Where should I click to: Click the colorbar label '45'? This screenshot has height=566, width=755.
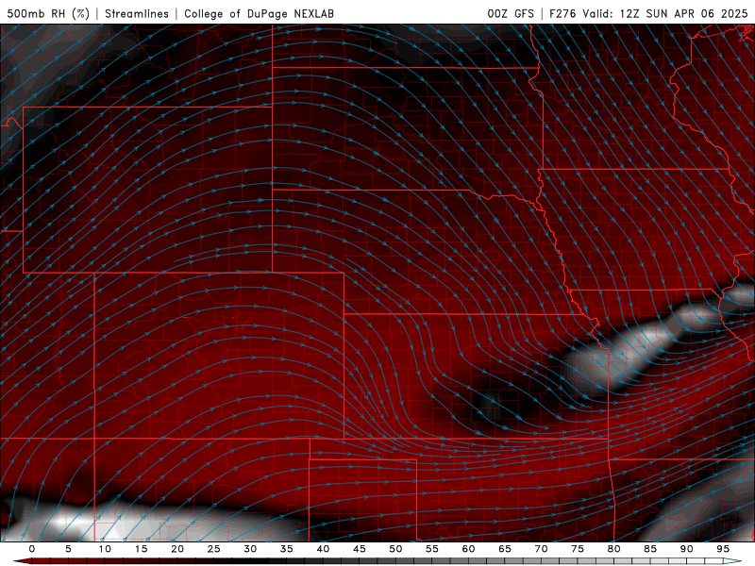coord(360,549)
